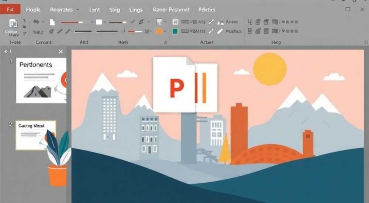369x203 pixels.
Task: Click the Aclatt group label
Action: pyautogui.click(x=206, y=42)
